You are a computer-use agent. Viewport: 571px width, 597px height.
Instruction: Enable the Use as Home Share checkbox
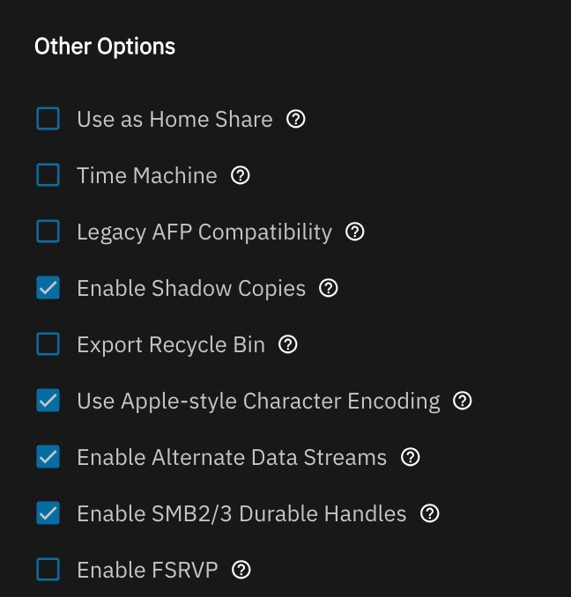[48, 118]
